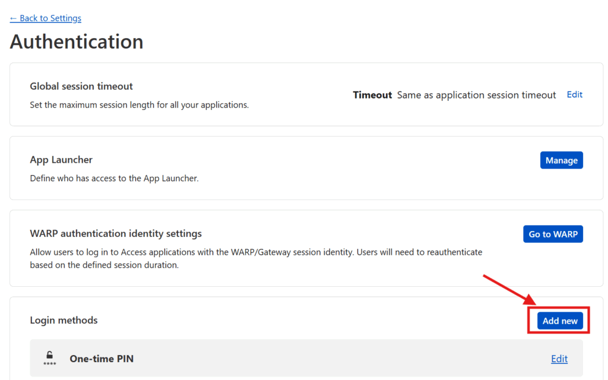Click the Authentication page heading
608x380 pixels.
coord(77,42)
